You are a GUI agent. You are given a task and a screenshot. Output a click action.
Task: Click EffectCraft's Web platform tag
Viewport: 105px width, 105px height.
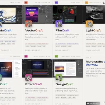point(44,100)
